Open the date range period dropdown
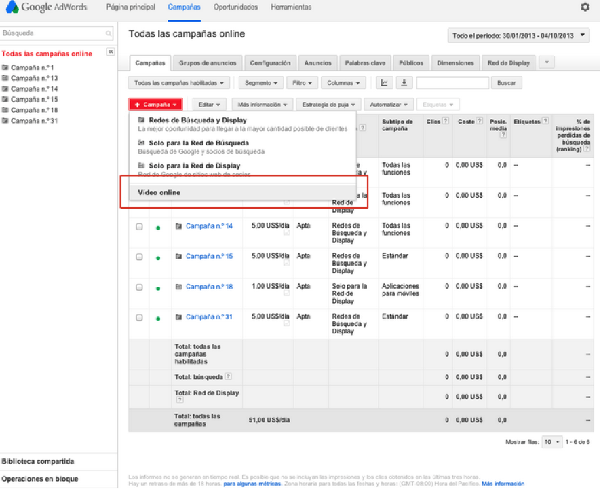This screenshot has height=489, width=601. click(x=519, y=36)
